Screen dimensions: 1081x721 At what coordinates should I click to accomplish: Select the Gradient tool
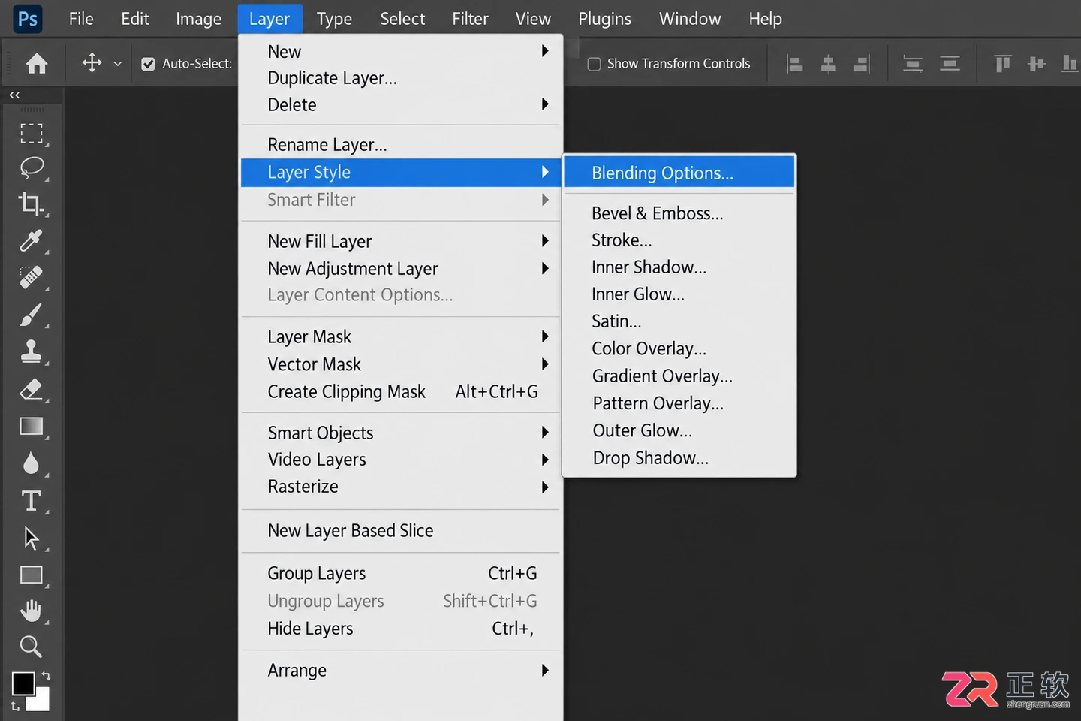(32, 426)
